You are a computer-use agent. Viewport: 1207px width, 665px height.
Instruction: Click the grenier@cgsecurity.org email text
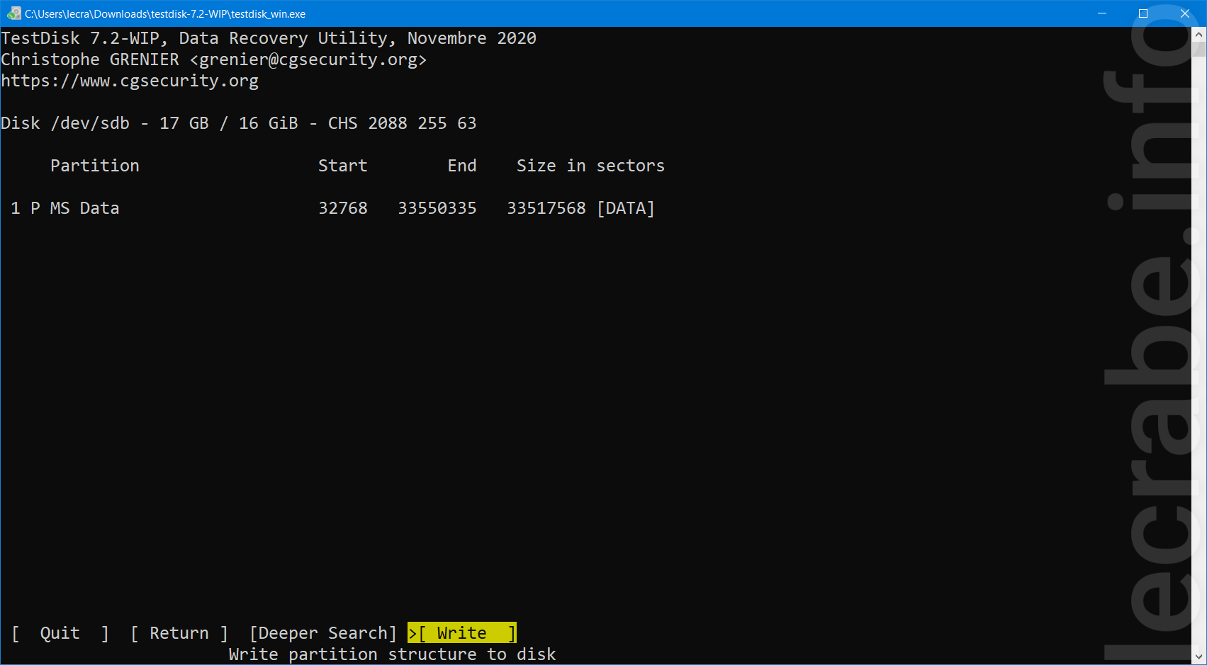(x=308, y=59)
